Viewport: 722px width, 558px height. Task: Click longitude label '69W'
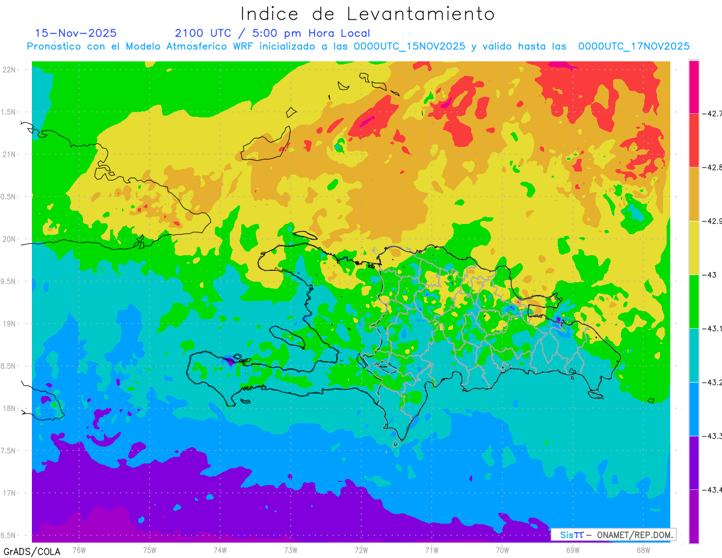(572, 550)
